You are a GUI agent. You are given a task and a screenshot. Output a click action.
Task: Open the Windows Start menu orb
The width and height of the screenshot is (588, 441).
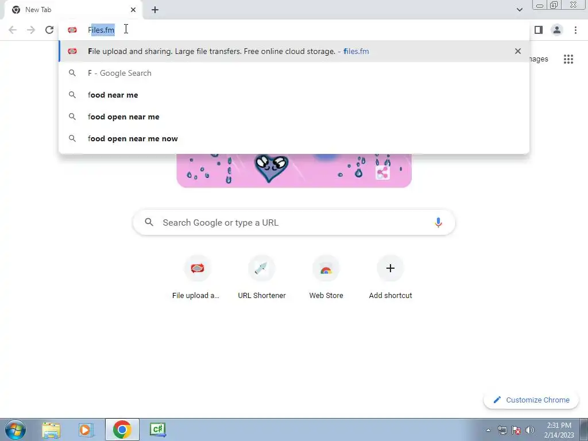(16, 430)
